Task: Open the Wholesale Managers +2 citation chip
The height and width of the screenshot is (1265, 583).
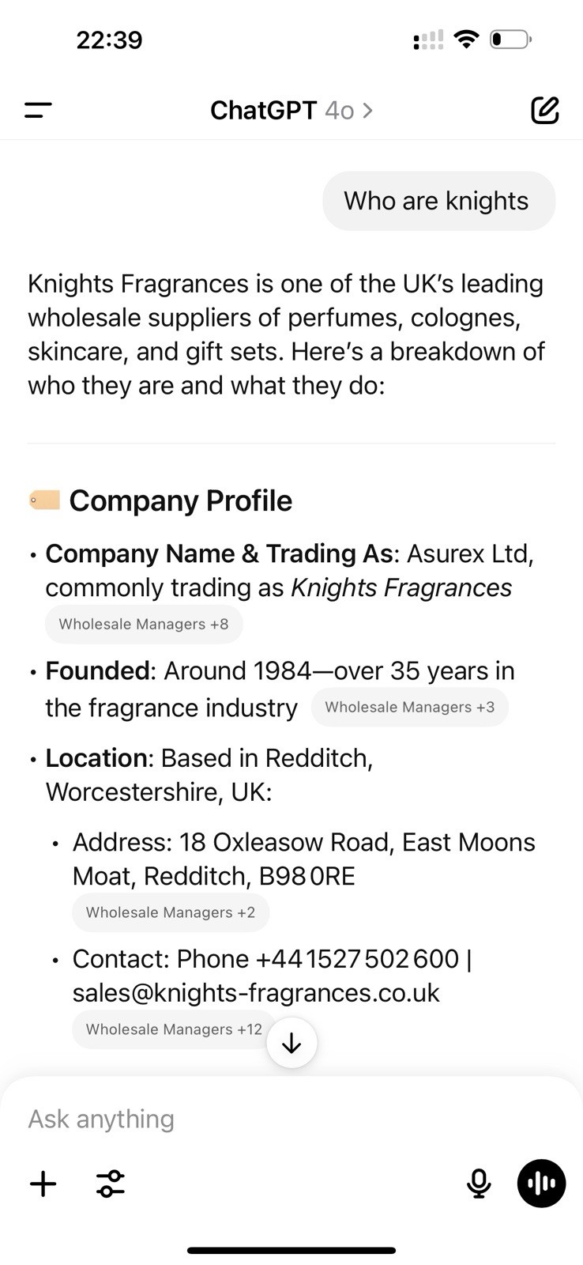Action: (x=171, y=912)
